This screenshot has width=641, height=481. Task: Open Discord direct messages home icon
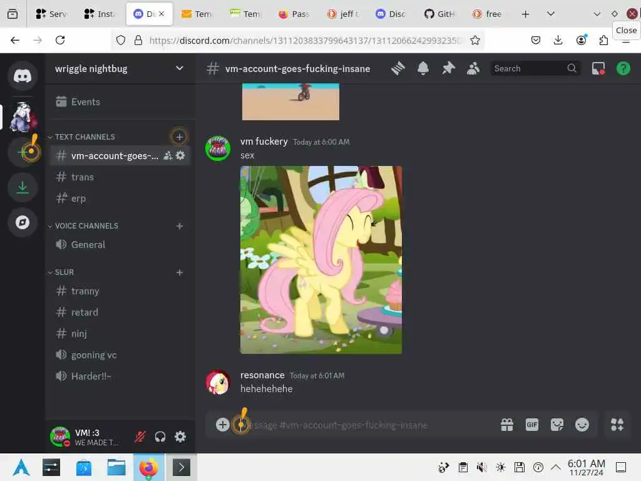(23, 76)
